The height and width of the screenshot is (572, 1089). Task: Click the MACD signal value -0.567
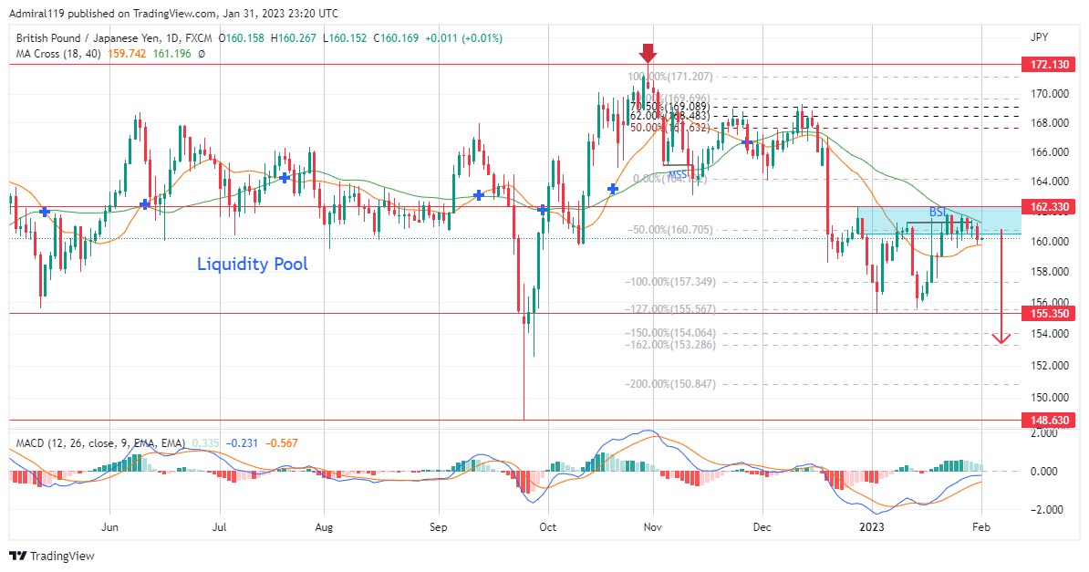pos(283,442)
